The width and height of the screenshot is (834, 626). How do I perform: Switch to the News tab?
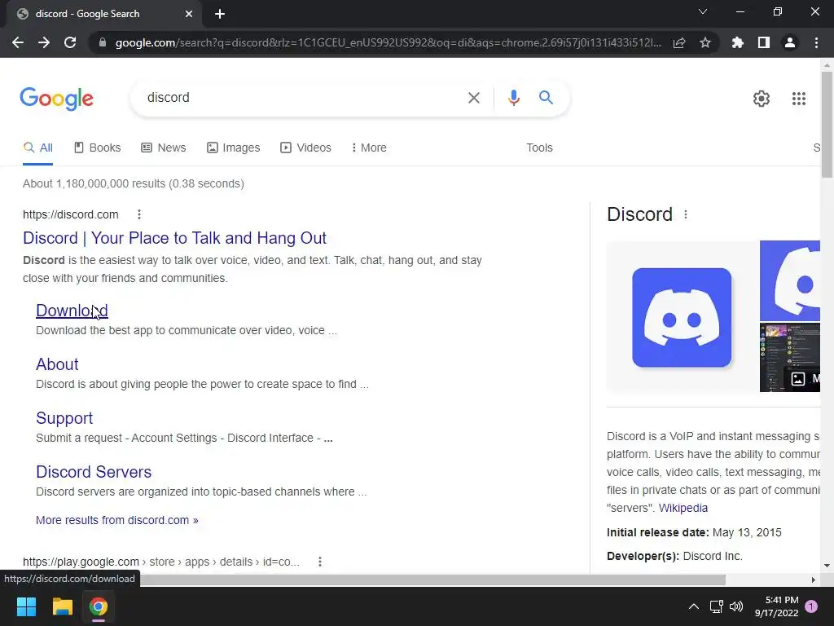[163, 148]
